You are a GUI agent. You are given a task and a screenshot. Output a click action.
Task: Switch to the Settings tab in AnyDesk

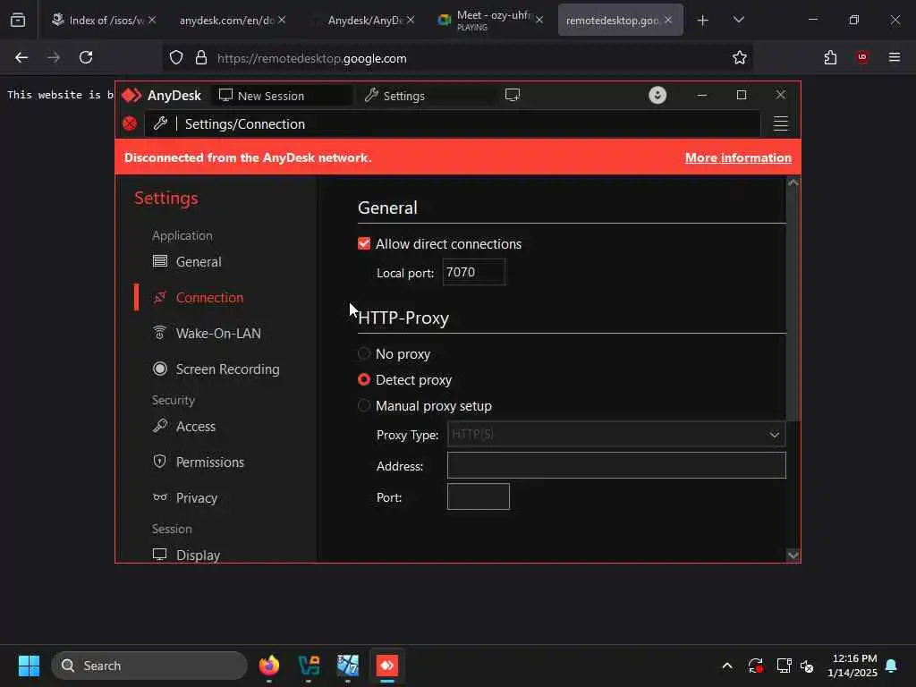coord(425,95)
